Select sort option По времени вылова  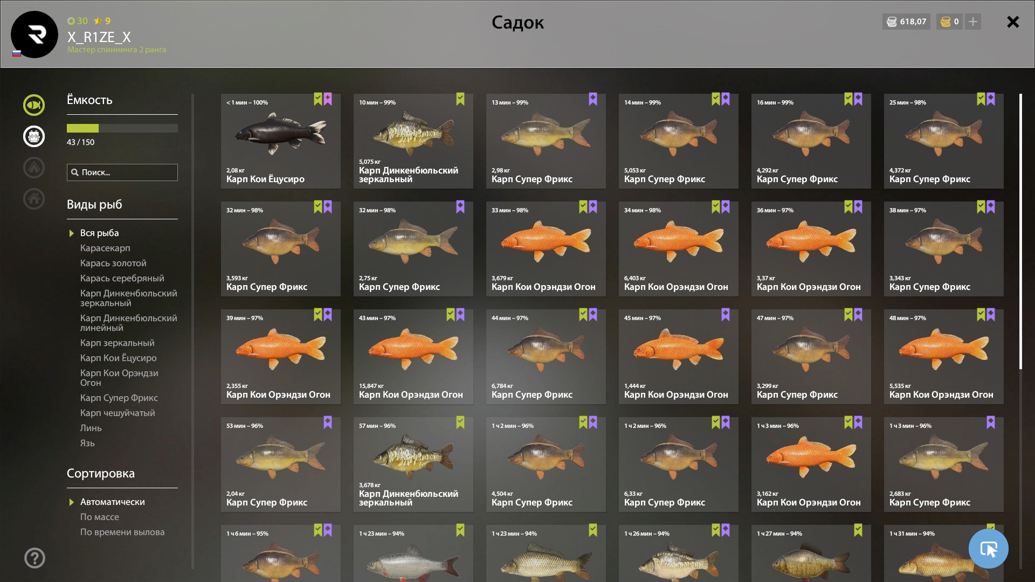coord(122,532)
